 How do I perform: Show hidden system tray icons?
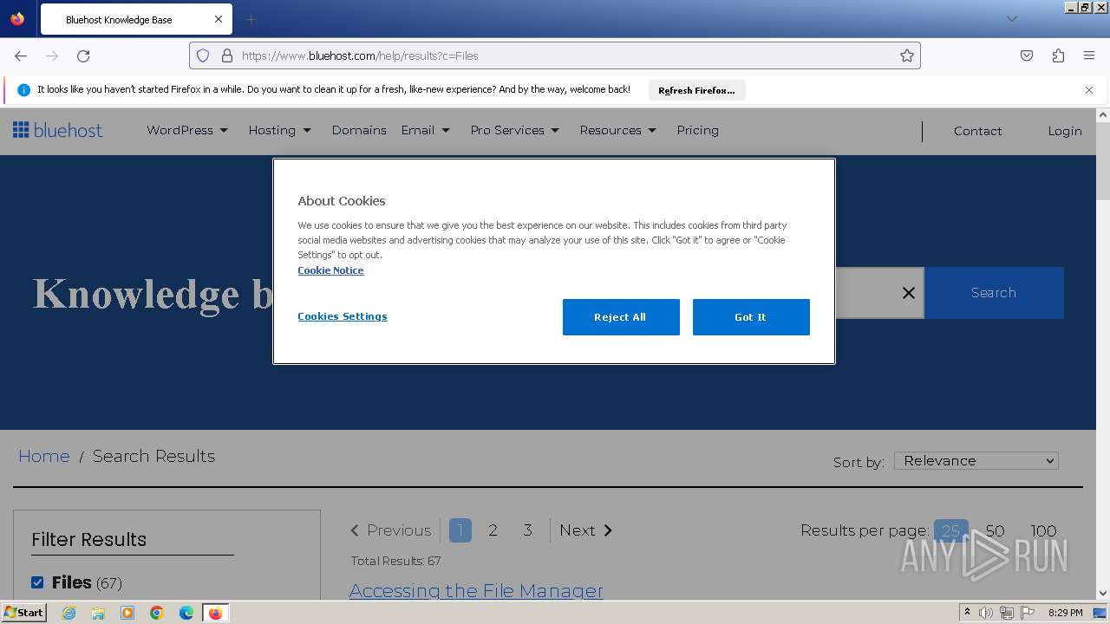pyautogui.click(x=967, y=613)
